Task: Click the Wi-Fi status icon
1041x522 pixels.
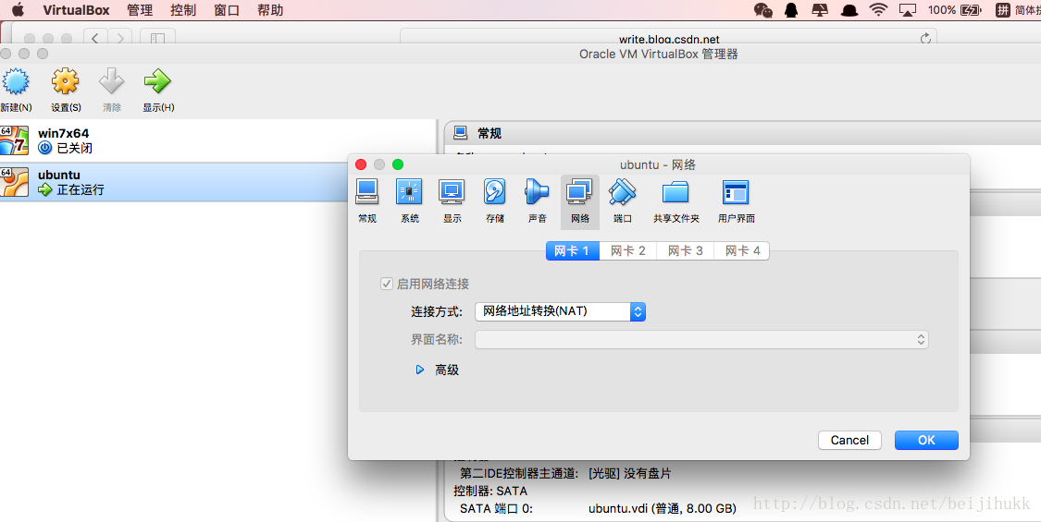Action: (878, 10)
